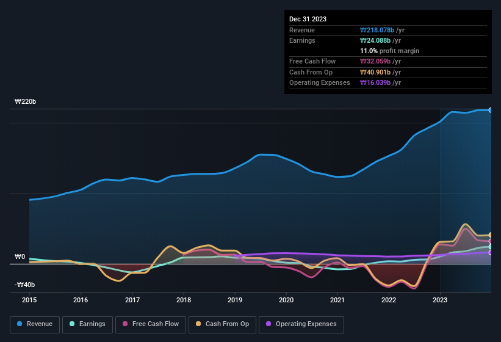Toggle the Earnings legend button
The height and width of the screenshot is (342, 501).
click(87, 324)
